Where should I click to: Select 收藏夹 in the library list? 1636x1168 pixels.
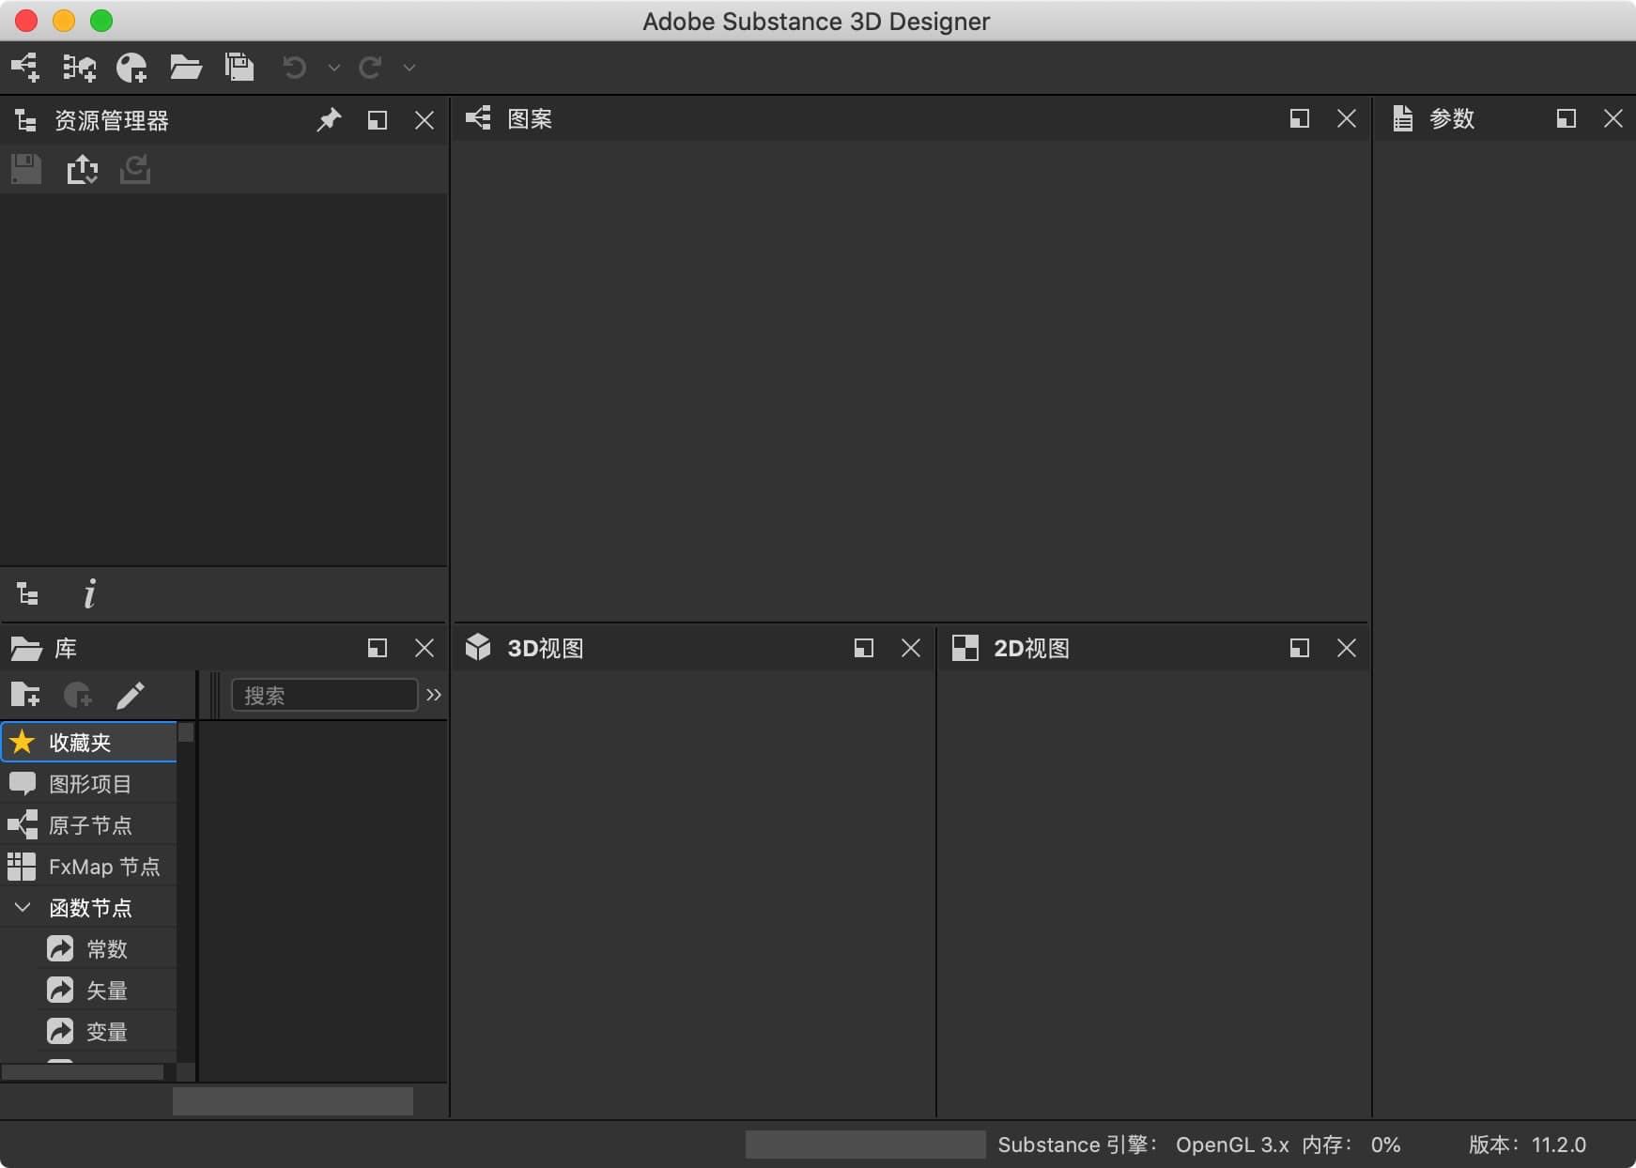89,742
